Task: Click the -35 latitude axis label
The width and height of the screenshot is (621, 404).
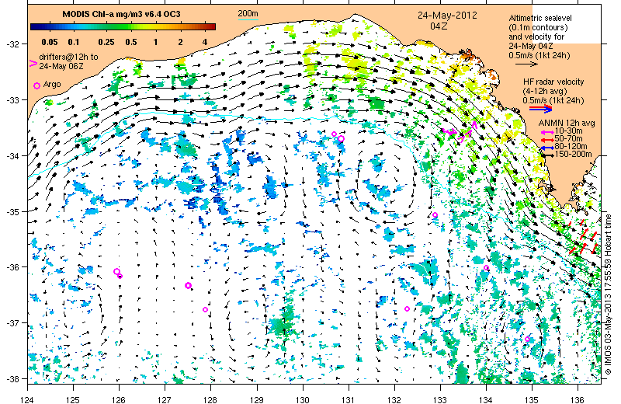Action: tap(12, 212)
